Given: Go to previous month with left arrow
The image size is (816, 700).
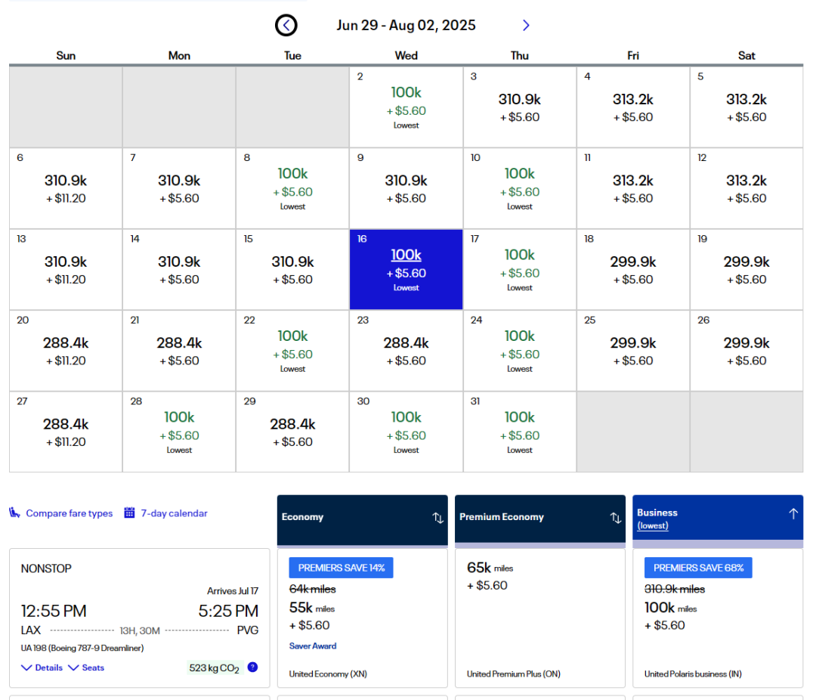Looking at the screenshot, I should [x=286, y=26].
